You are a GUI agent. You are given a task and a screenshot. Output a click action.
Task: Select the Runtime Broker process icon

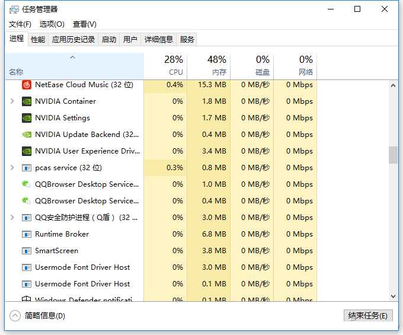click(27, 234)
